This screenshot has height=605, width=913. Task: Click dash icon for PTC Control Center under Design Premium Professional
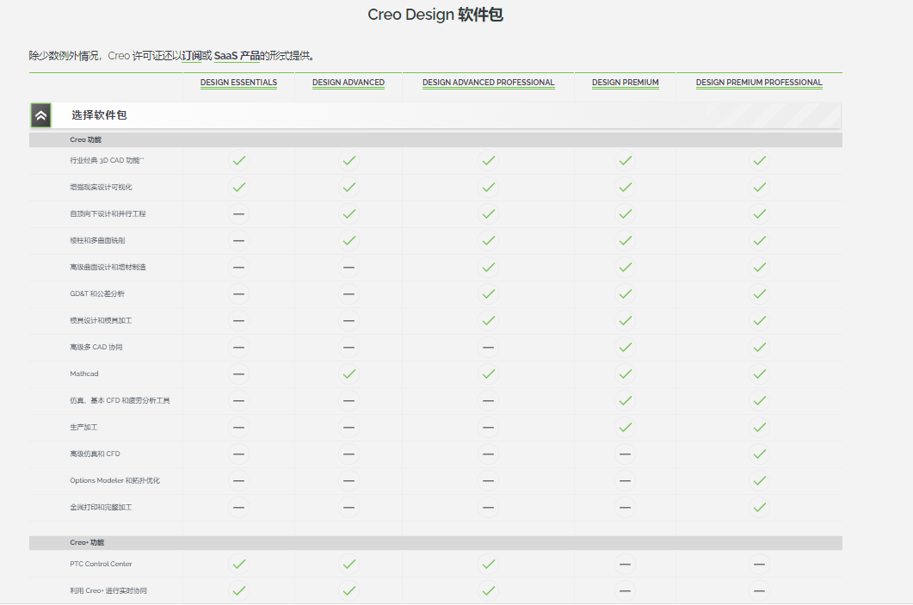[x=759, y=565]
